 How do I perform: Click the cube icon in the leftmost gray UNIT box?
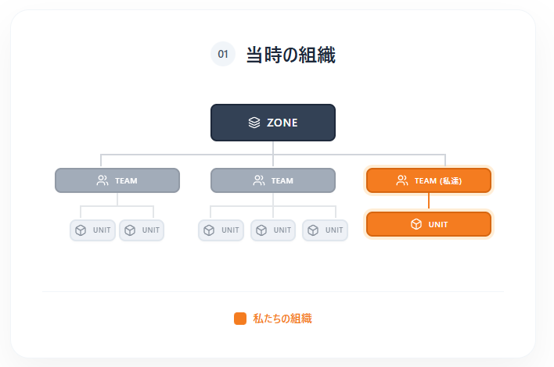coord(81,230)
